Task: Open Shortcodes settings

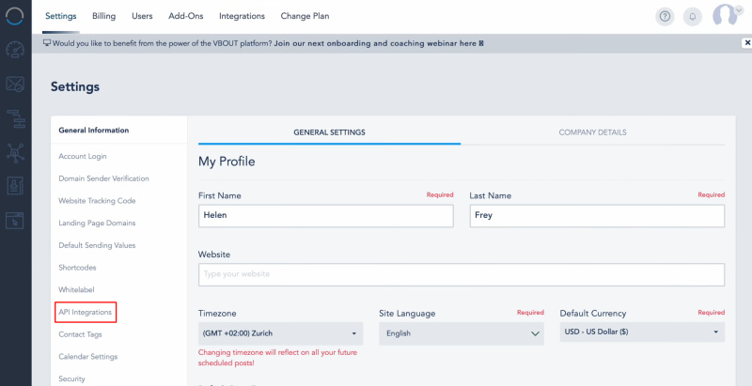Action: (77, 268)
